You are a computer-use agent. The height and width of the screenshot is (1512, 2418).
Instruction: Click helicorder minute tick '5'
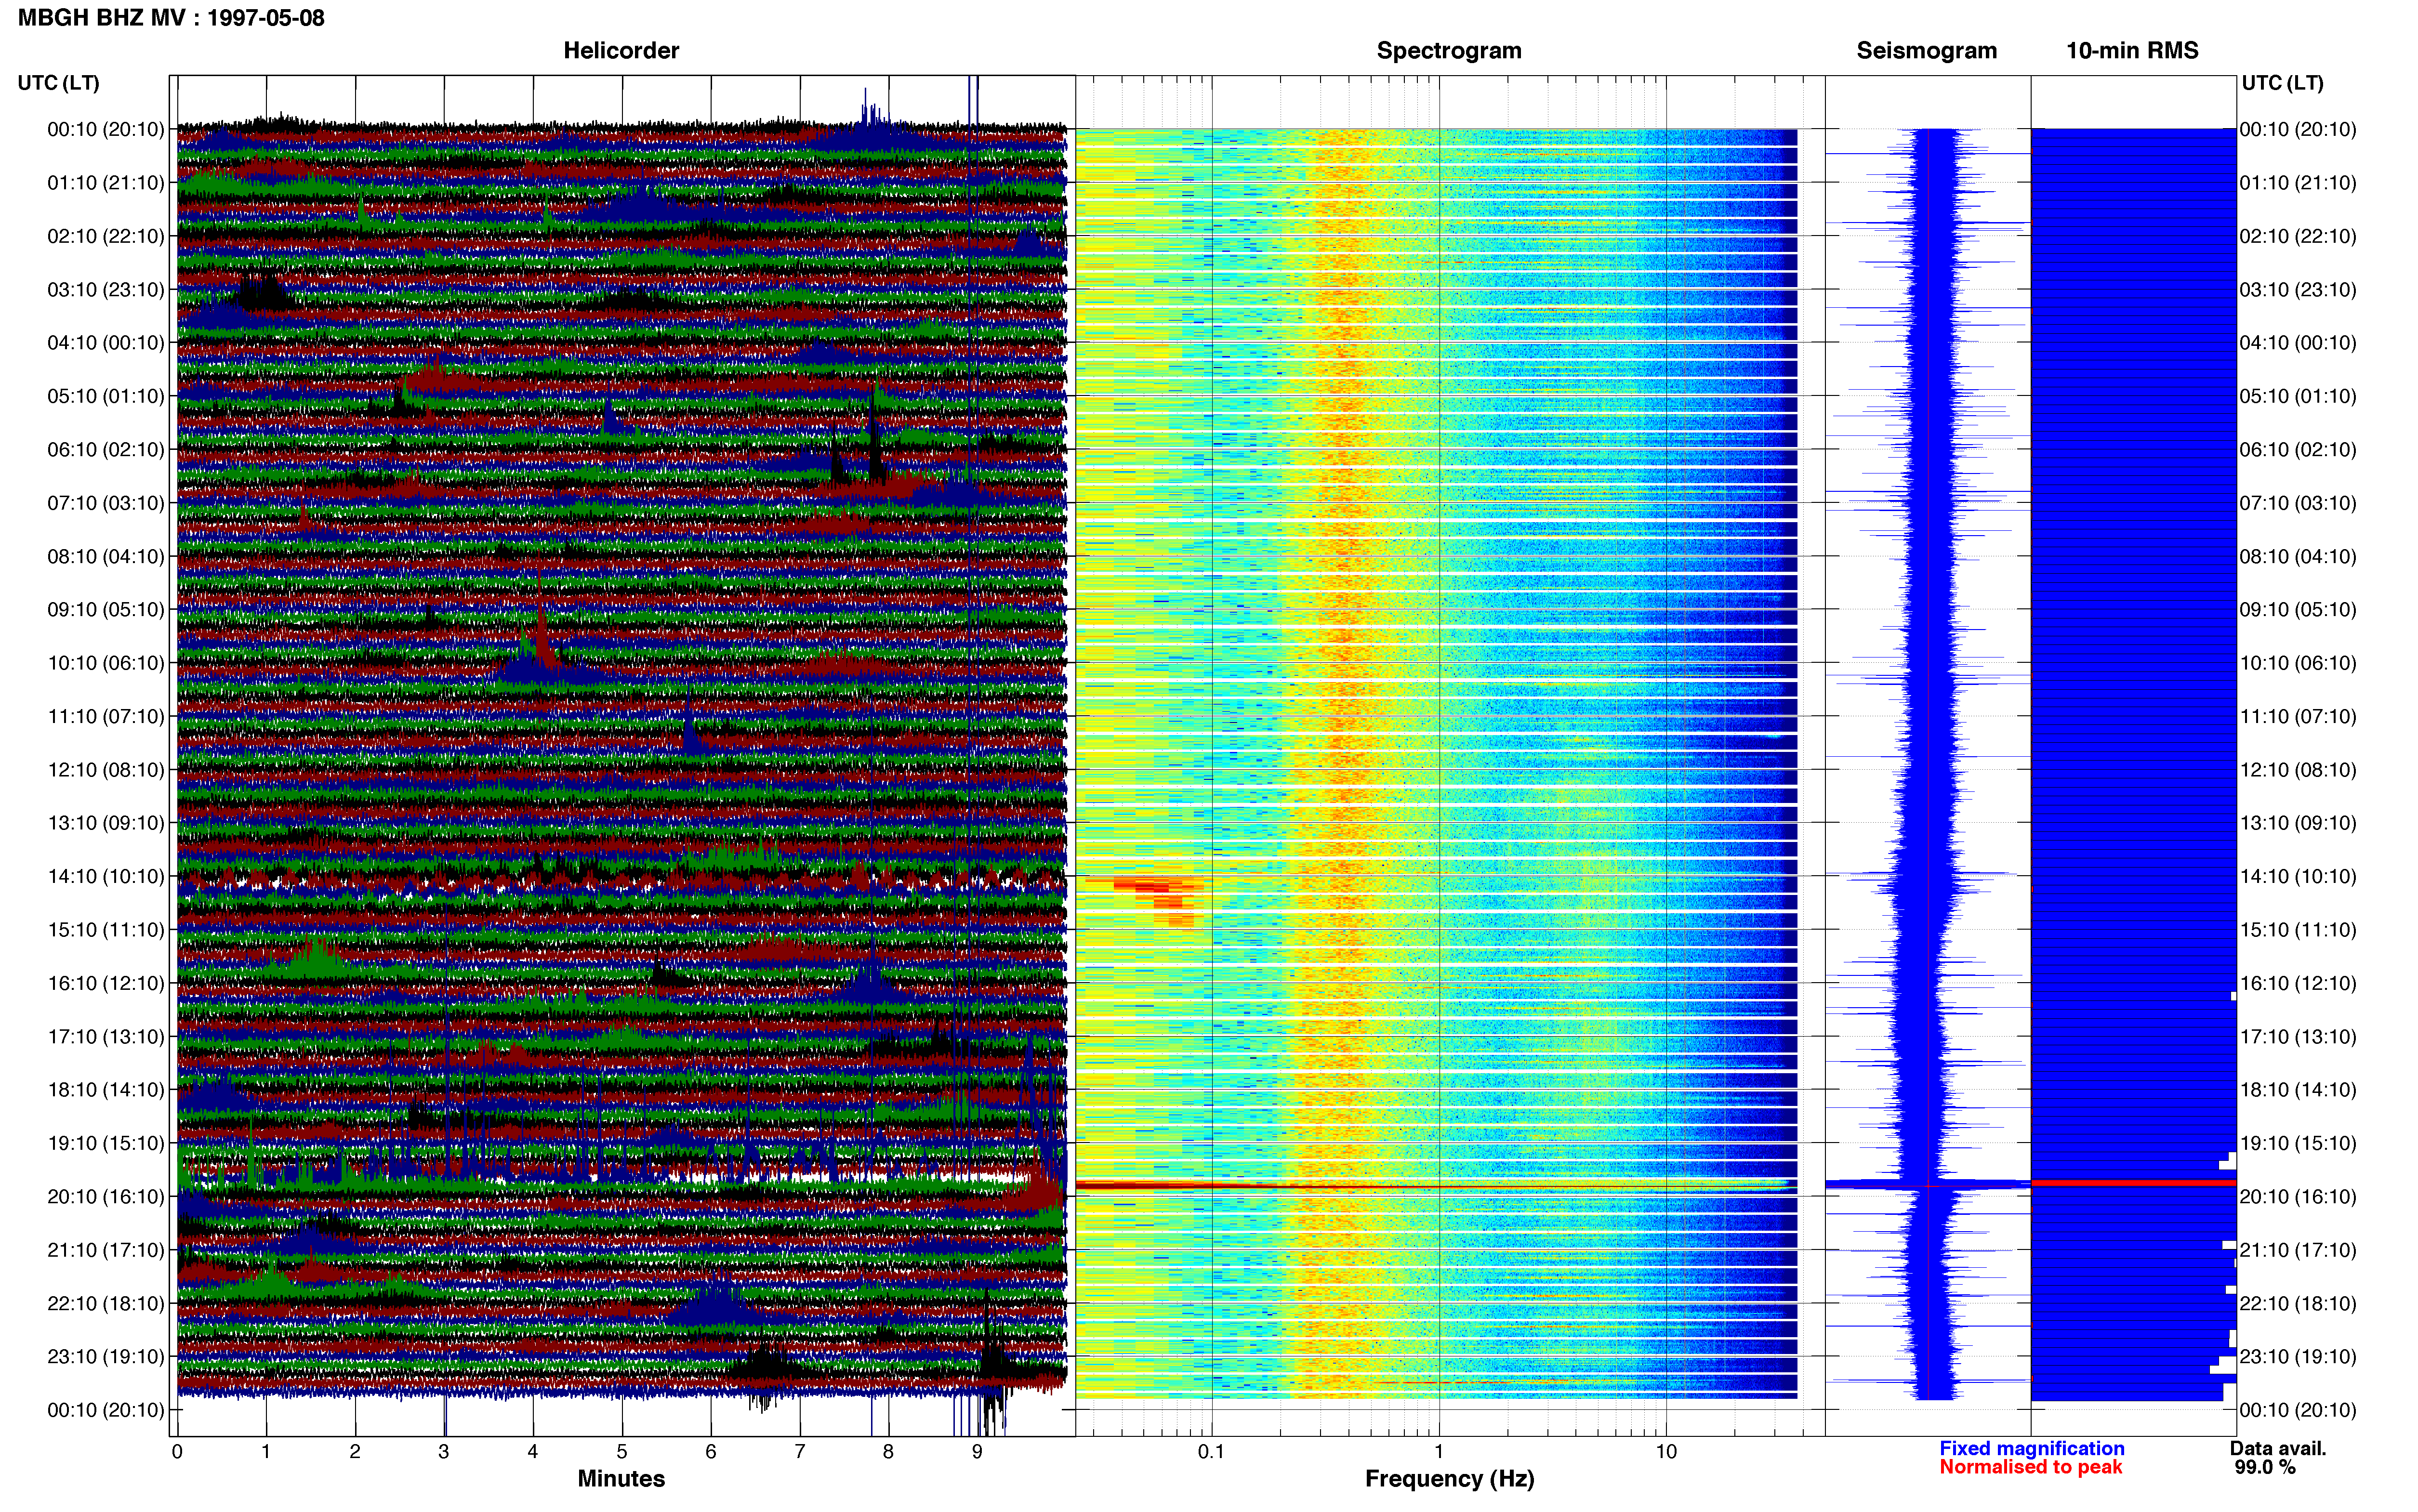tap(622, 1452)
